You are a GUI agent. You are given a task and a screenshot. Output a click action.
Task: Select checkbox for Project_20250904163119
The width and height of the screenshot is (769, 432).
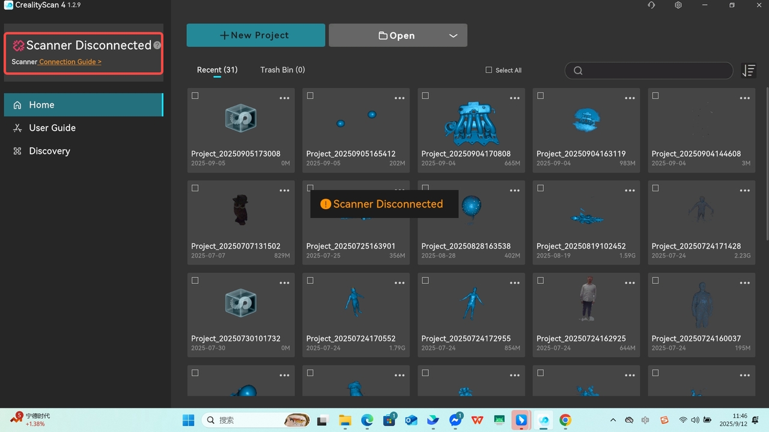click(541, 96)
